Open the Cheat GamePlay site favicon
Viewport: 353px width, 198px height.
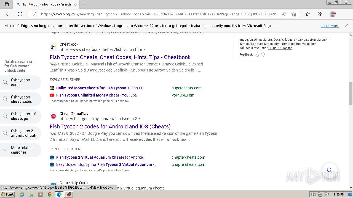(x=54, y=116)
